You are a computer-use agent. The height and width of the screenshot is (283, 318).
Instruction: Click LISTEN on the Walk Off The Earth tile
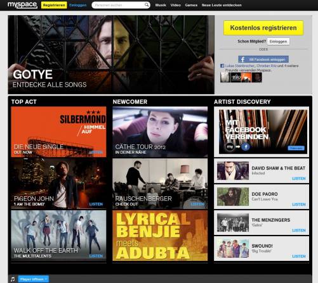pyautogui.click(x=96, y=256)
